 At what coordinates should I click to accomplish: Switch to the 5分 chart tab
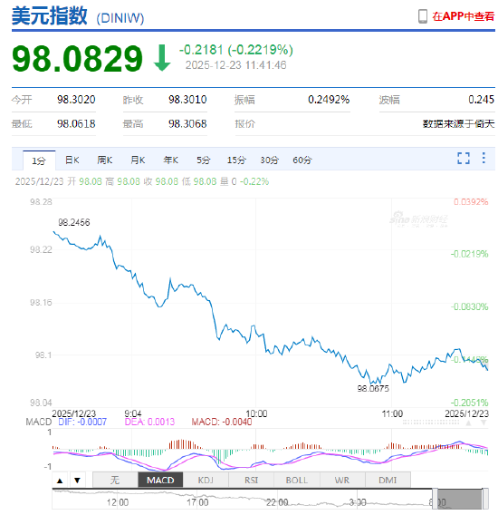pos(203,160)
